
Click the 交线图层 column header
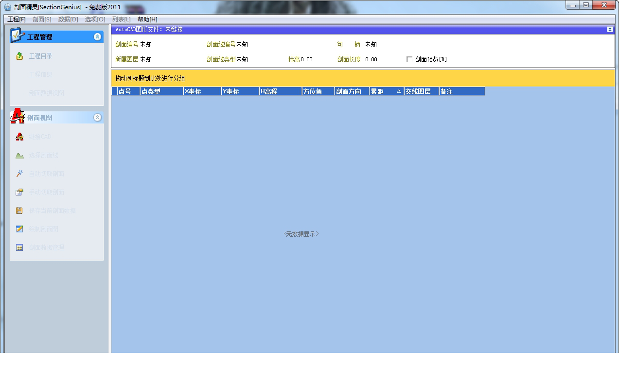click(422, 91)
